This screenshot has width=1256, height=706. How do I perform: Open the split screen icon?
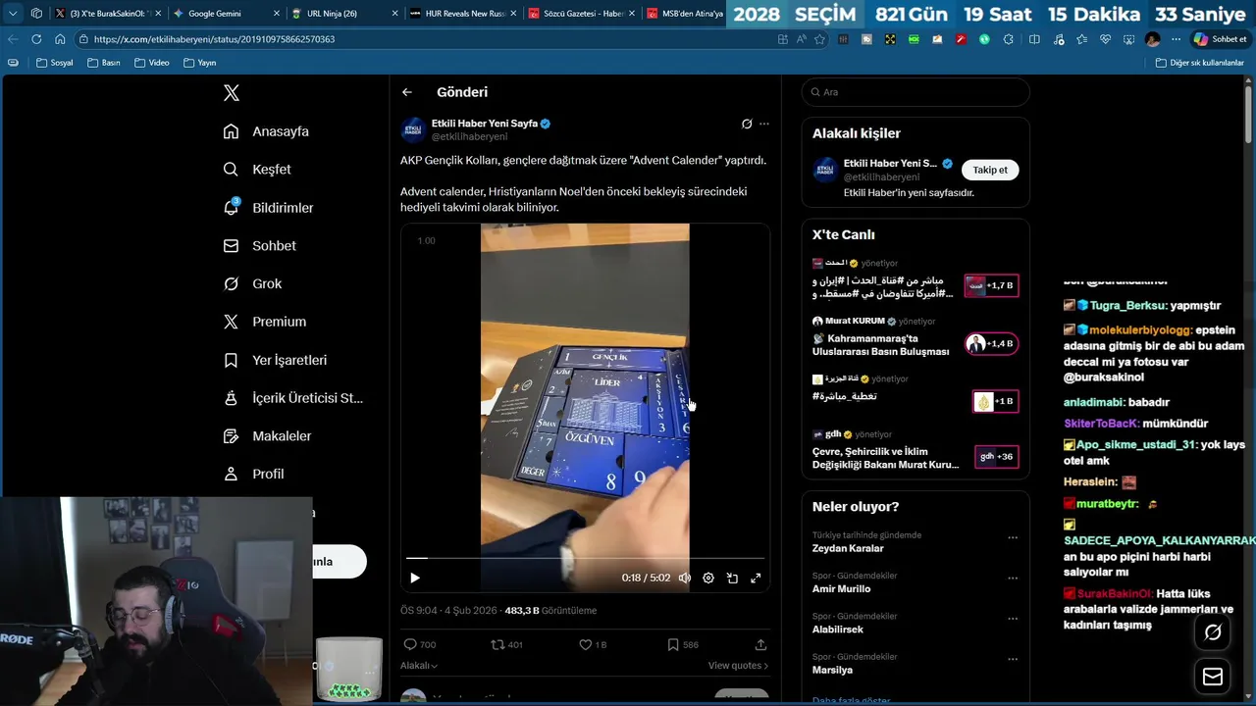pyautogui.click(x=1034, y=39)
